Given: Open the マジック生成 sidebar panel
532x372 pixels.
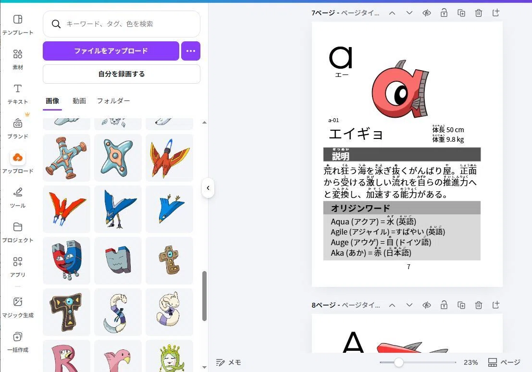Looking at the screenshot, I should 18,308.
